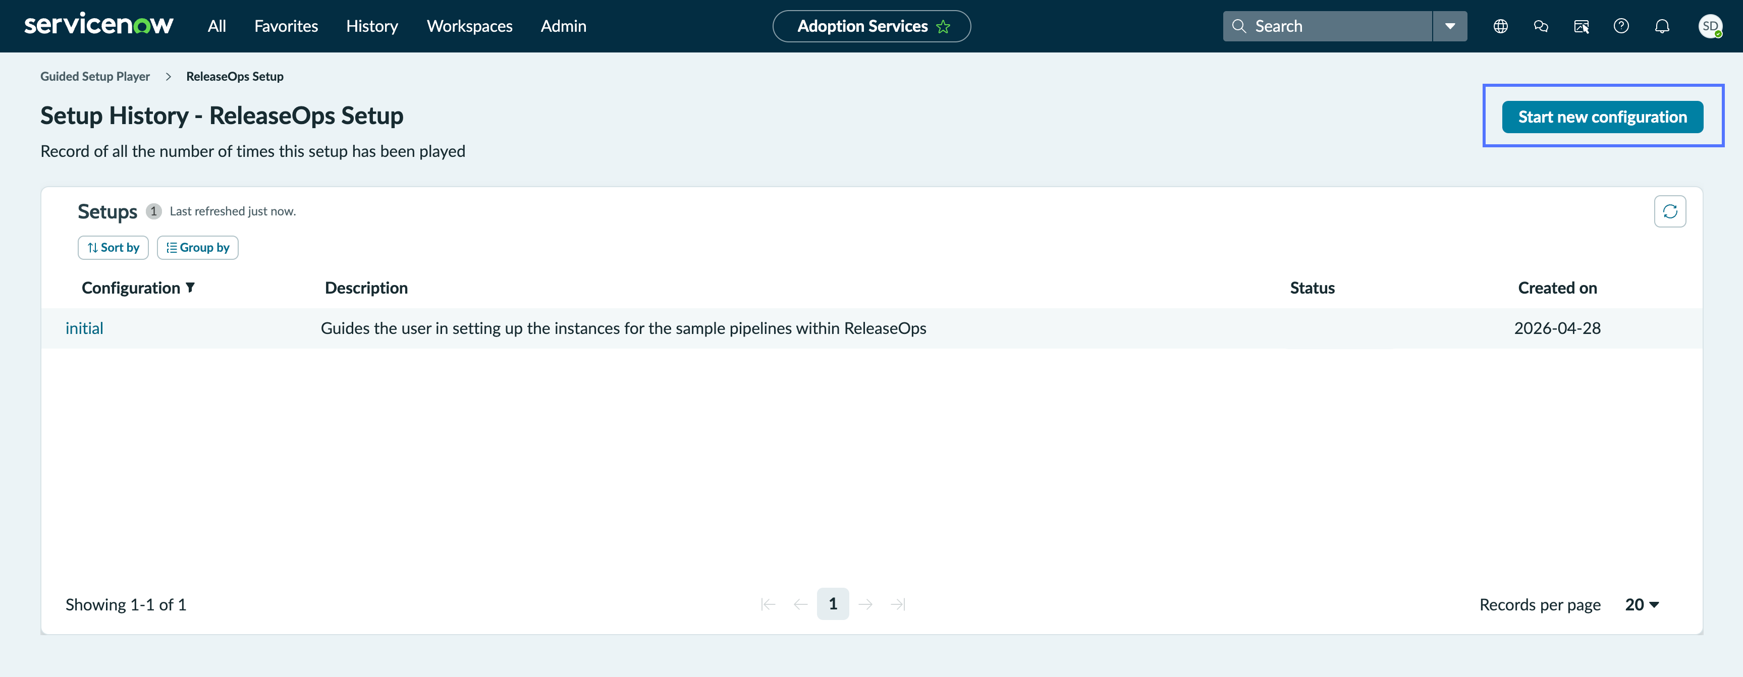This screenshot has width=1743, height=677.
Task: Open the Records per page 20 dropdown
Action: (1642, 605)
